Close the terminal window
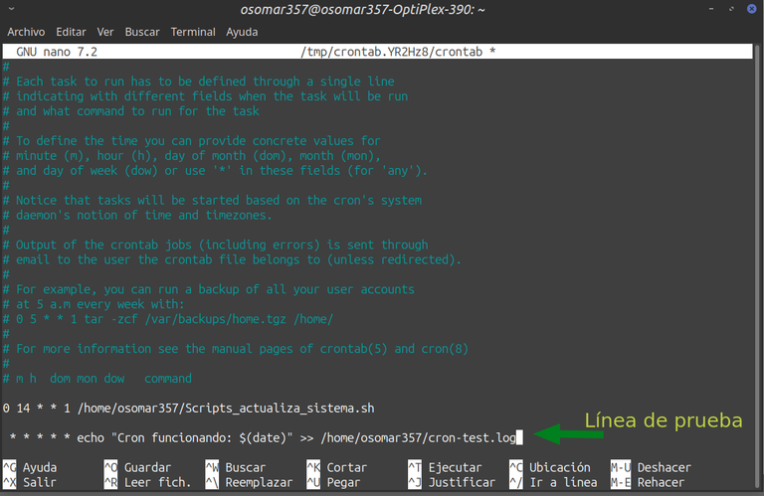This screenshot has width=764, height=496. (751, 9)
